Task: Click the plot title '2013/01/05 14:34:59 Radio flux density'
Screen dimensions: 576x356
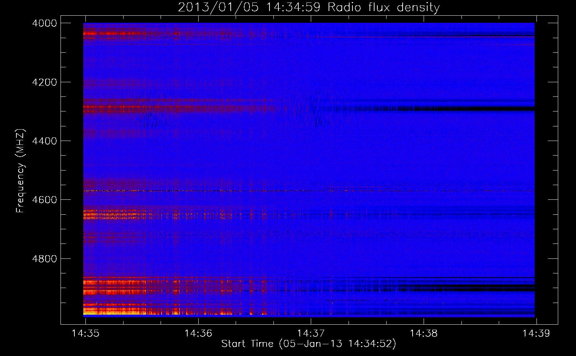Action: pos(309,7)
